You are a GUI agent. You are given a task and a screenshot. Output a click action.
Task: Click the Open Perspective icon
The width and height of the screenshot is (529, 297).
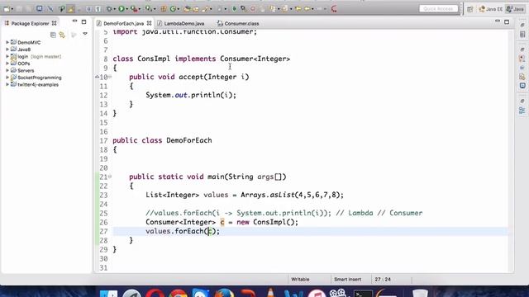[469, 9]
